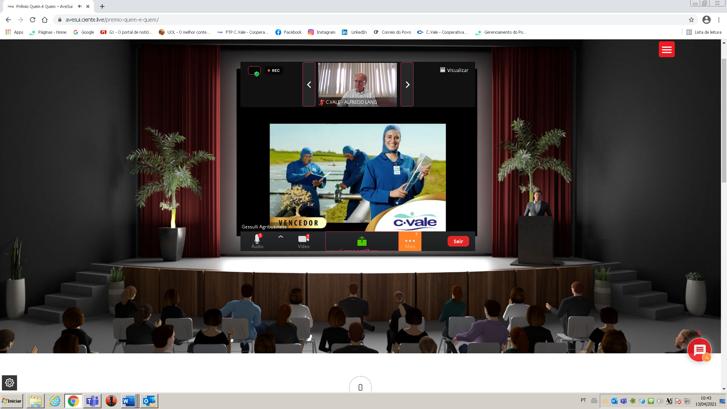Image resolution: width=727 pixels, height=409 pixels.
Task: Show previous participant with left arrow
Action: coord(309,84)
